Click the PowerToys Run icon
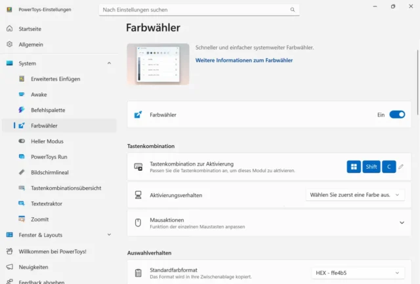This screenshot has width=420, height=284. pos(22,156)
